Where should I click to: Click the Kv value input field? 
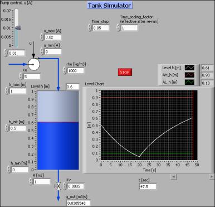[x=75, y=186]
